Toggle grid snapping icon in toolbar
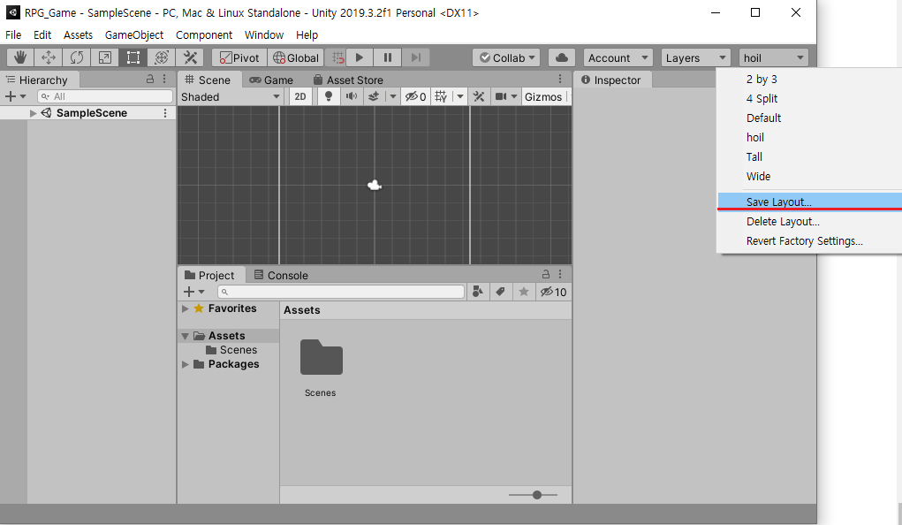This screenshot has width=902, height=525. click(x=337, y=57)
